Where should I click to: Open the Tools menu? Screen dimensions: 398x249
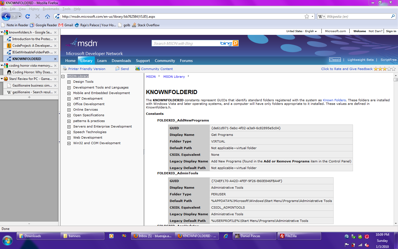(66, 9)
